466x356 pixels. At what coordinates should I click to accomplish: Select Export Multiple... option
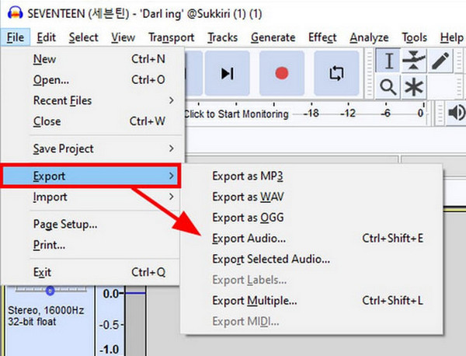(254, 300)
